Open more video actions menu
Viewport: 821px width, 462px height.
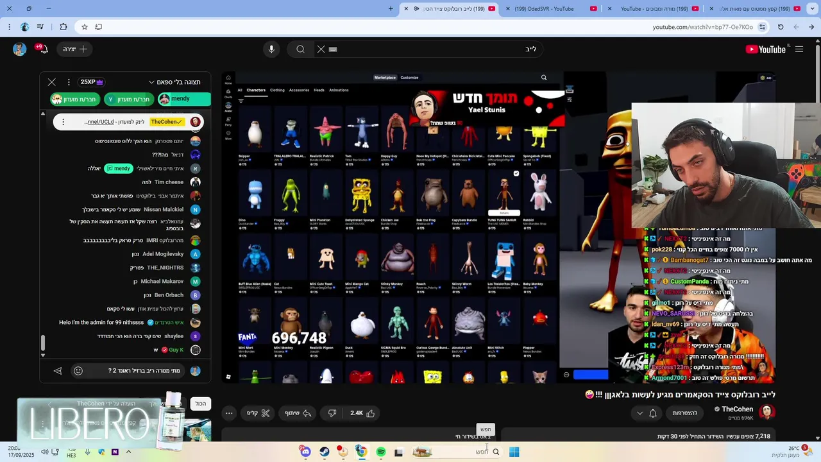point(229,413)
